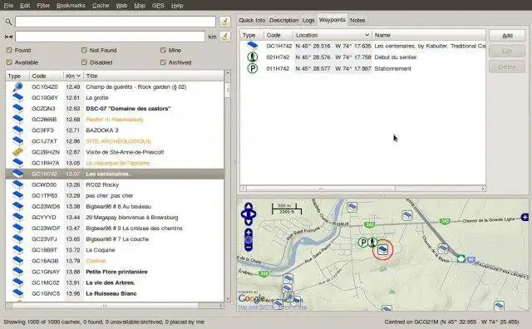Select the Petite Flore printanière cache
The width and height of the screenshot is (532, 329).
(115, 272)
